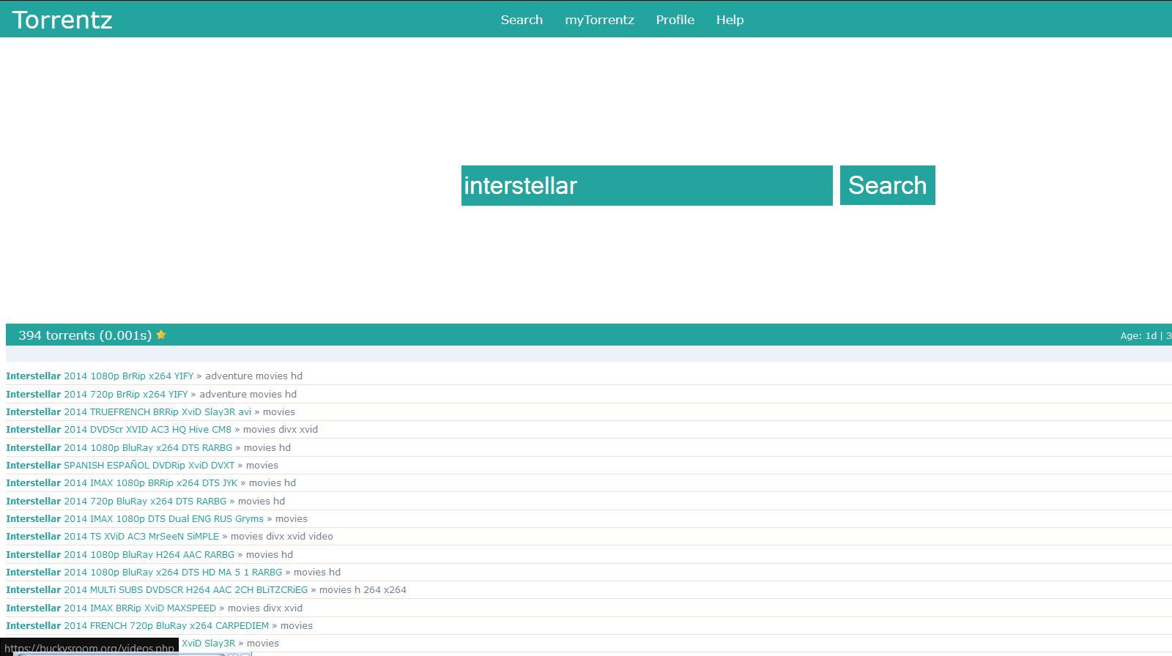Go to myTorrentz in top menu
The width and height of the screenshot is (1172, 656).
pos(599,20)
